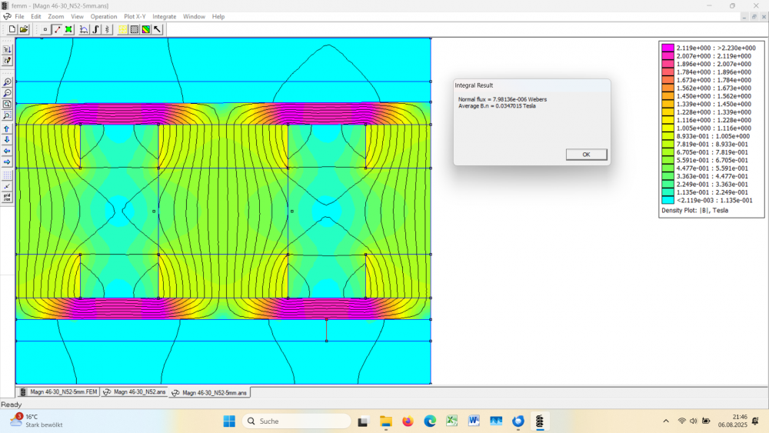Click the vector plot arrow icon
Screen dimensions: 769x433
(x=157, y=29)
